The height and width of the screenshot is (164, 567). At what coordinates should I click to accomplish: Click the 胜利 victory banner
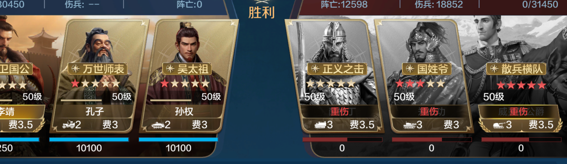261,13
